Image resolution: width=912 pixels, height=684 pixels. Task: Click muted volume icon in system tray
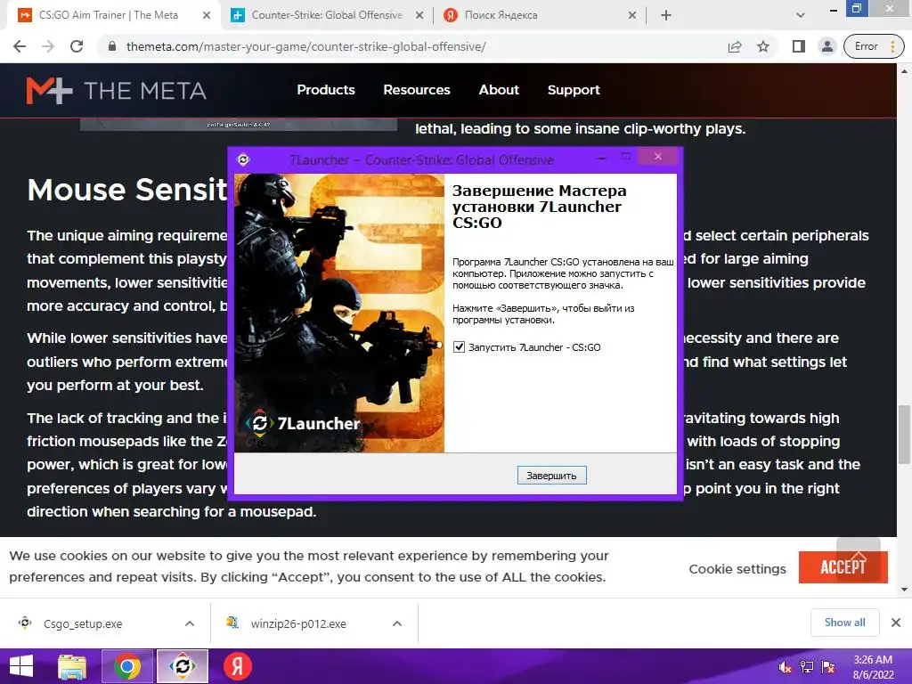[785, 667]
